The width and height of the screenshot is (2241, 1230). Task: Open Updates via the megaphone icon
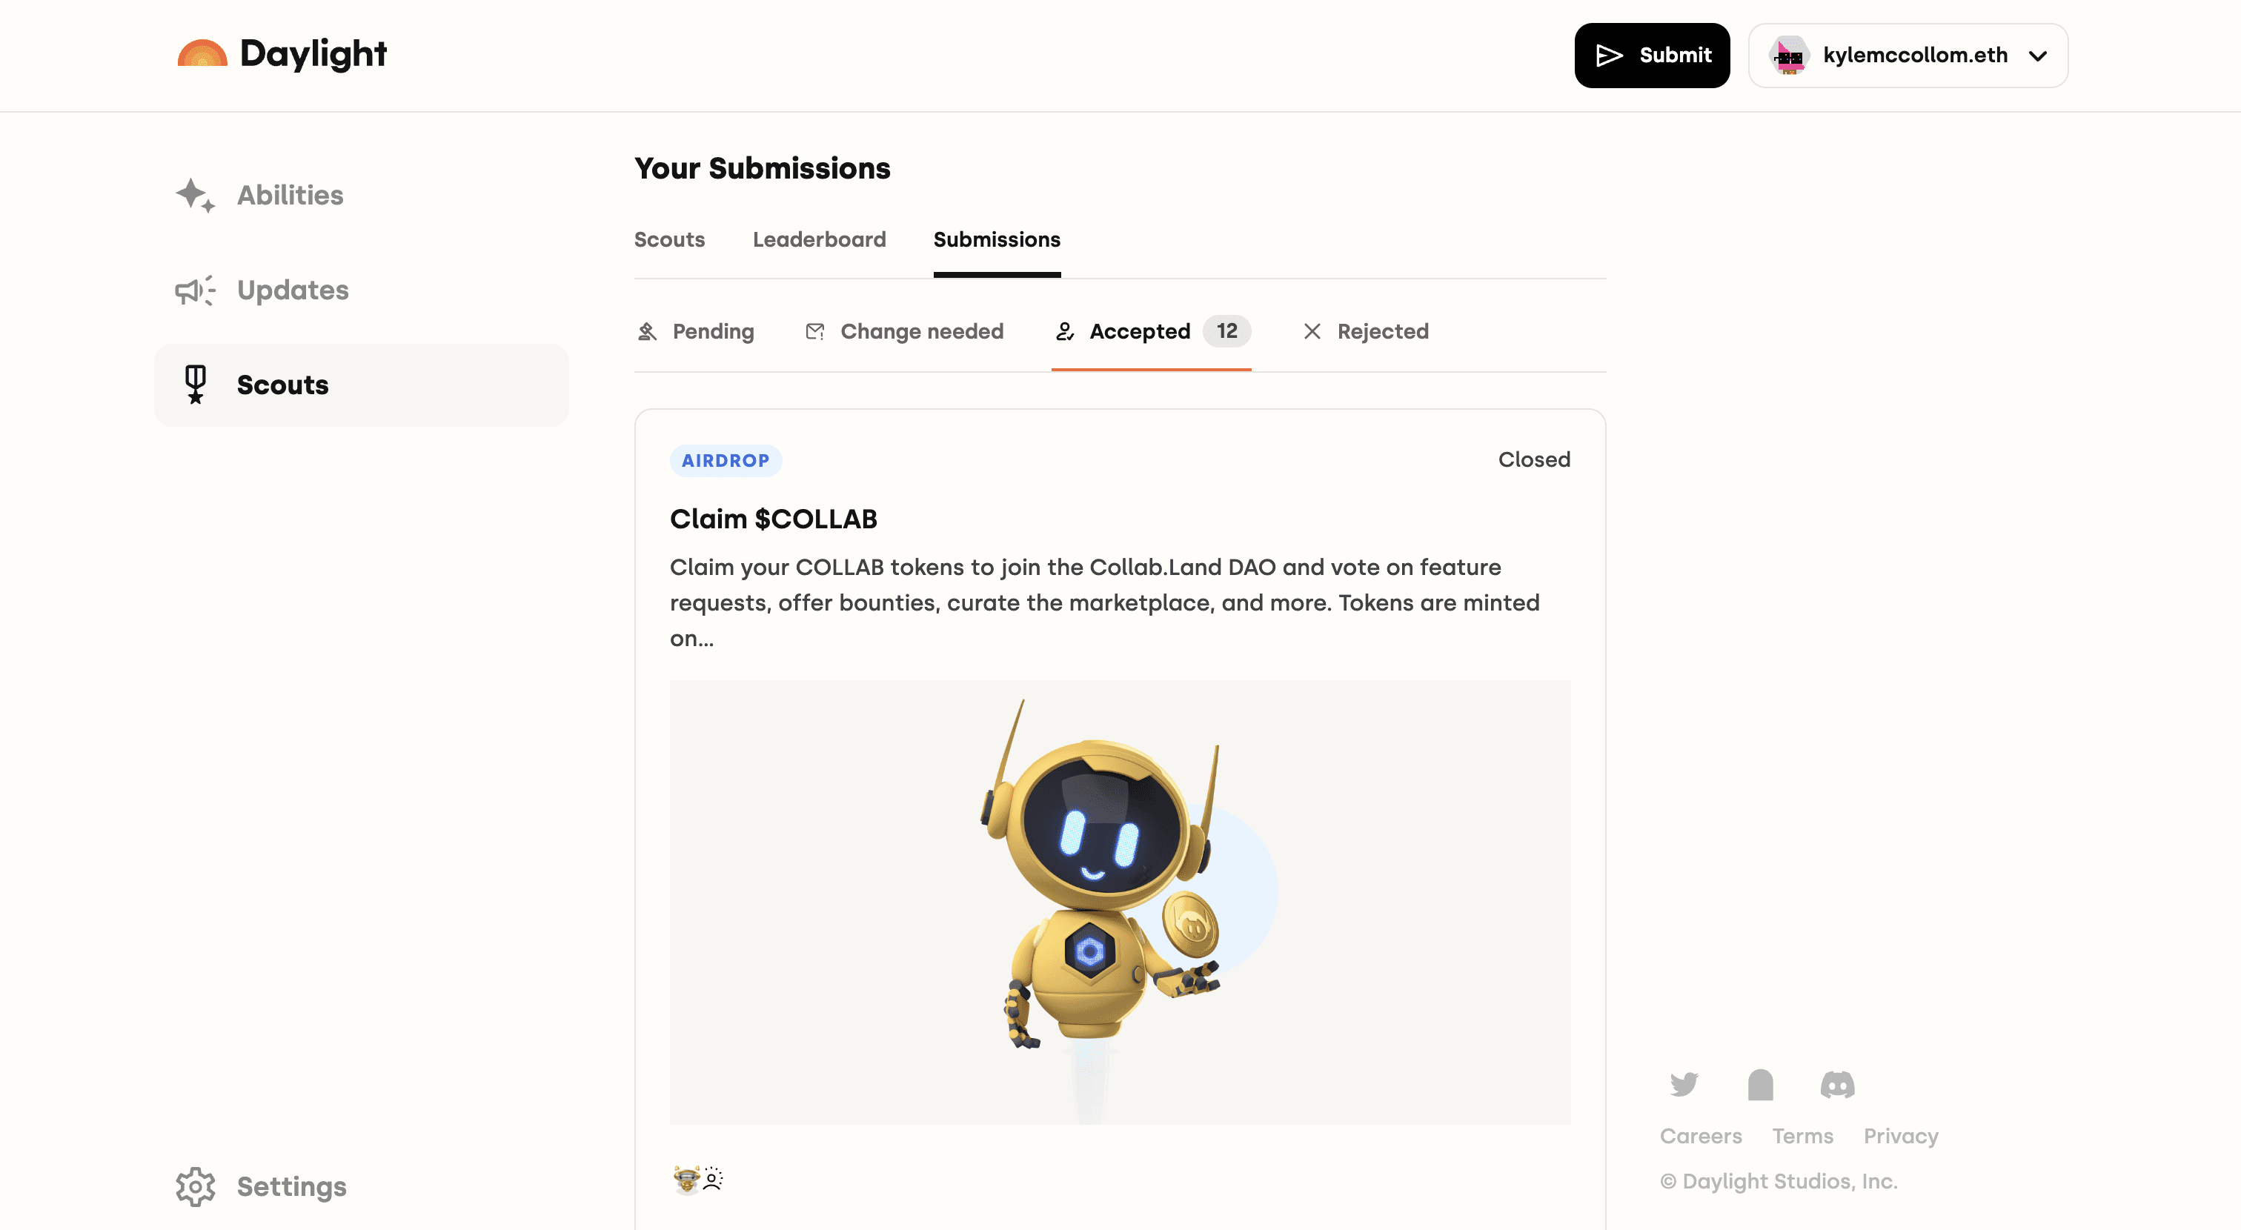click(195, 290)
